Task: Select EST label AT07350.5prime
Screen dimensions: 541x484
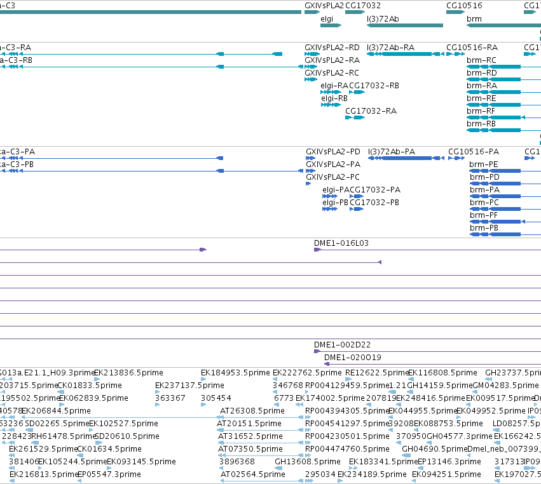Action: 250,449
